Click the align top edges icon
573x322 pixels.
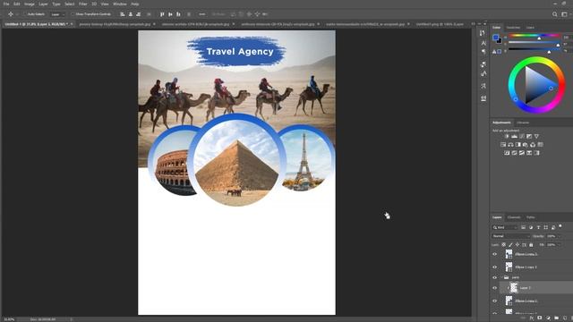162,14
